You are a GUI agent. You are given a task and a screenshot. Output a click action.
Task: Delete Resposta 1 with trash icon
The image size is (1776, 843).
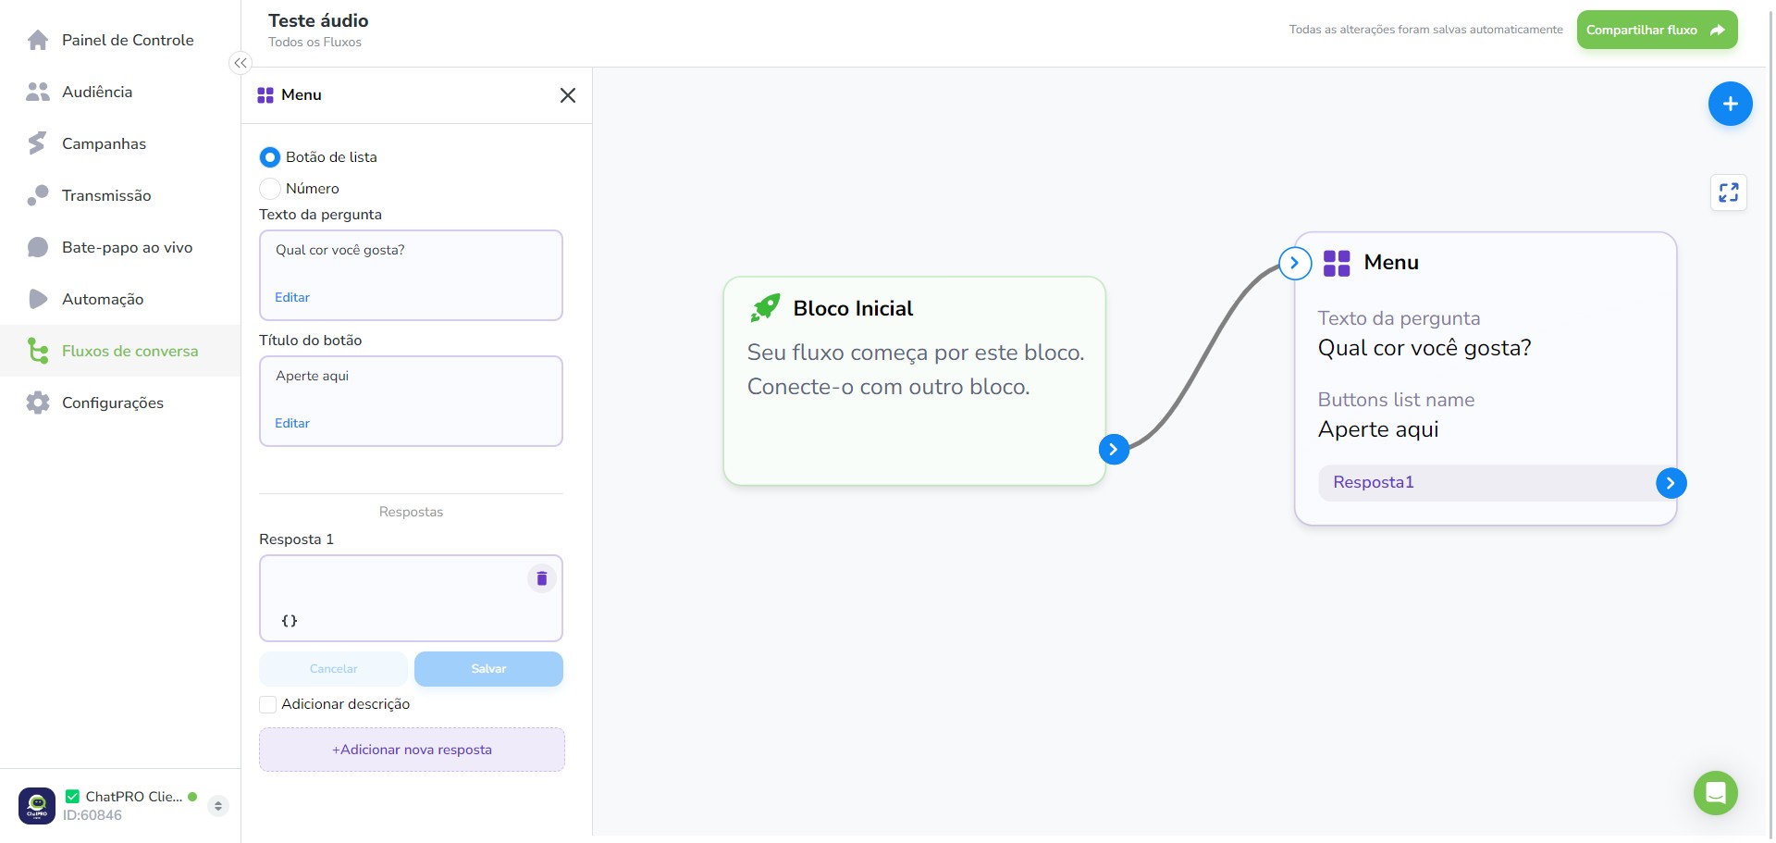(542, 578)
